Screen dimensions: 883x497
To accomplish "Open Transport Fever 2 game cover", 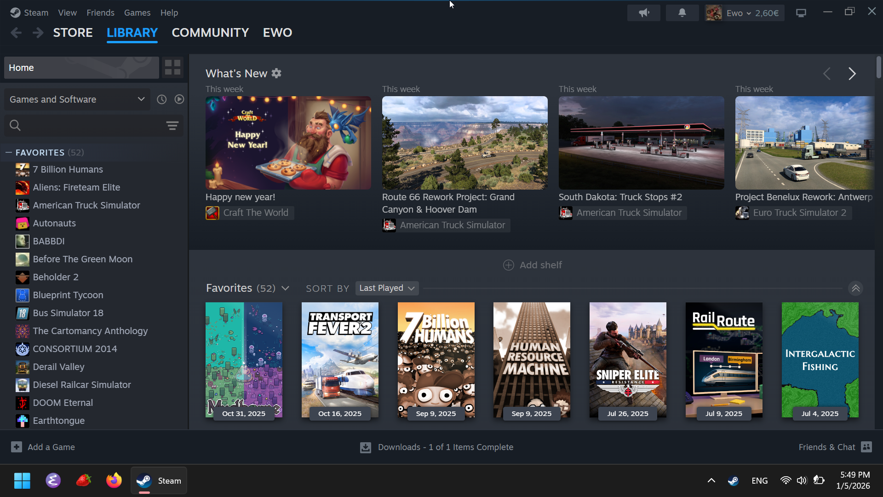I will 340,360.
